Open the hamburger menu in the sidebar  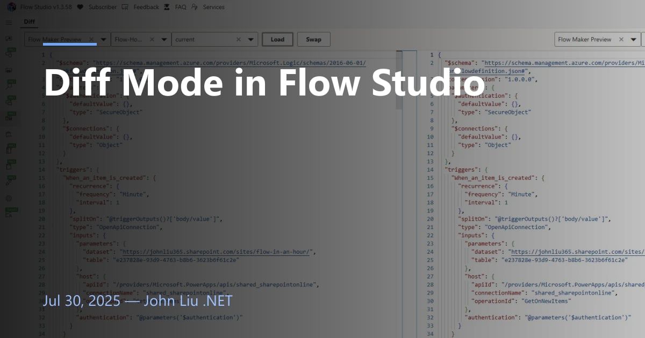tap(9, 23)
